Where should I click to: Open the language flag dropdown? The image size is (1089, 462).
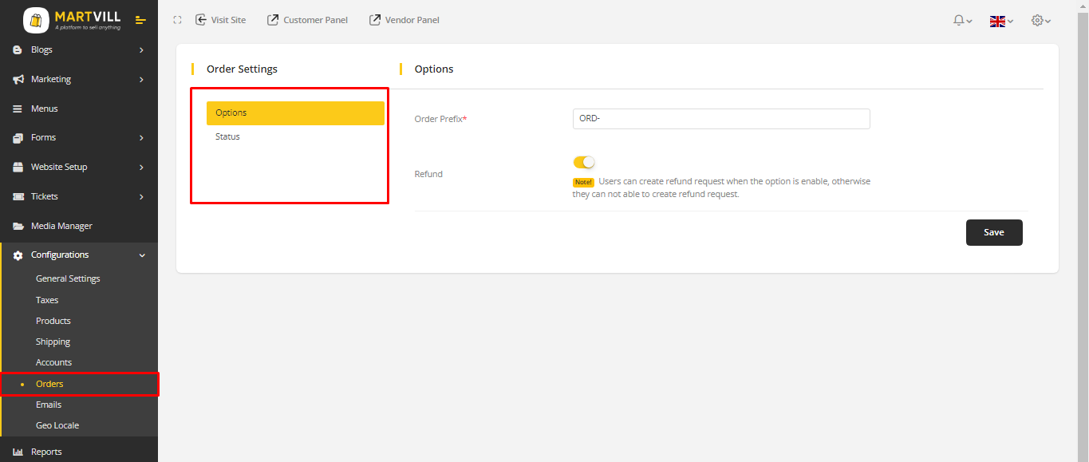click(1000, 21)
